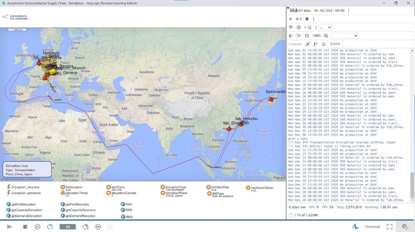Inspect the RMType variable icon
Screen dimensions: 415x232
(209, 193)
